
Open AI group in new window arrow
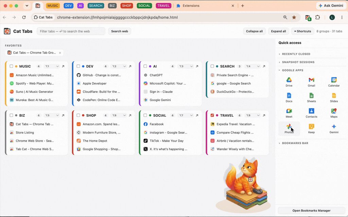pyautogui.click(x=197, y=66)
